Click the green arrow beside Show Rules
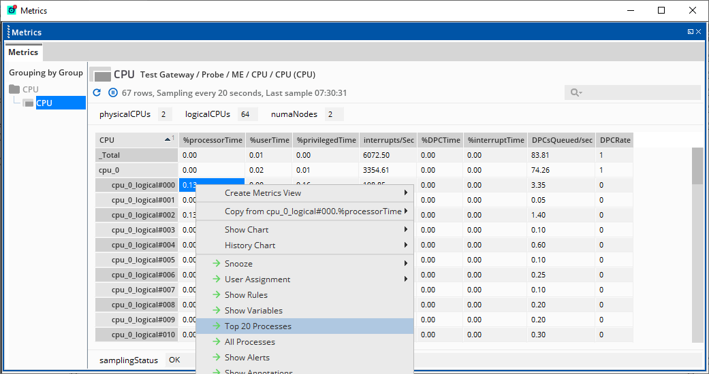 [x=217, y=295]
